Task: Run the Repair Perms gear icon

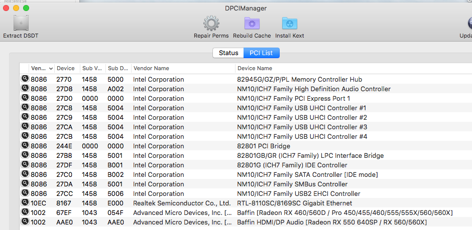Action: click(211, 24)
